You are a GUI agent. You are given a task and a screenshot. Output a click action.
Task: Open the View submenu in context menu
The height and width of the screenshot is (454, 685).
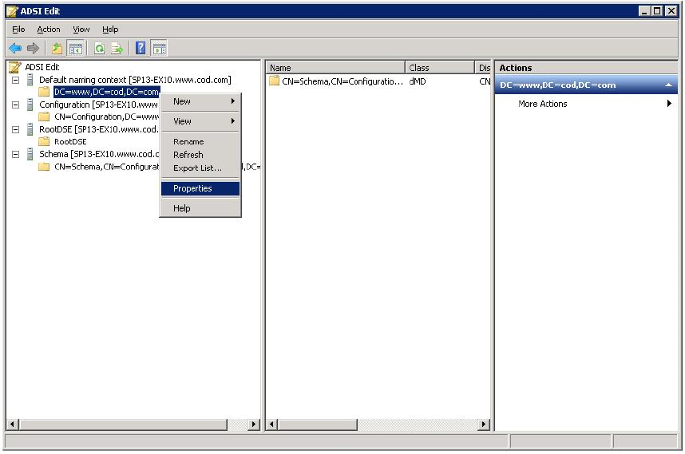click(200, 121)
